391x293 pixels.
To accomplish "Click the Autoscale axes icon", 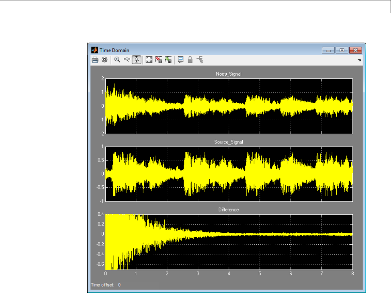I will pos(149,60).
